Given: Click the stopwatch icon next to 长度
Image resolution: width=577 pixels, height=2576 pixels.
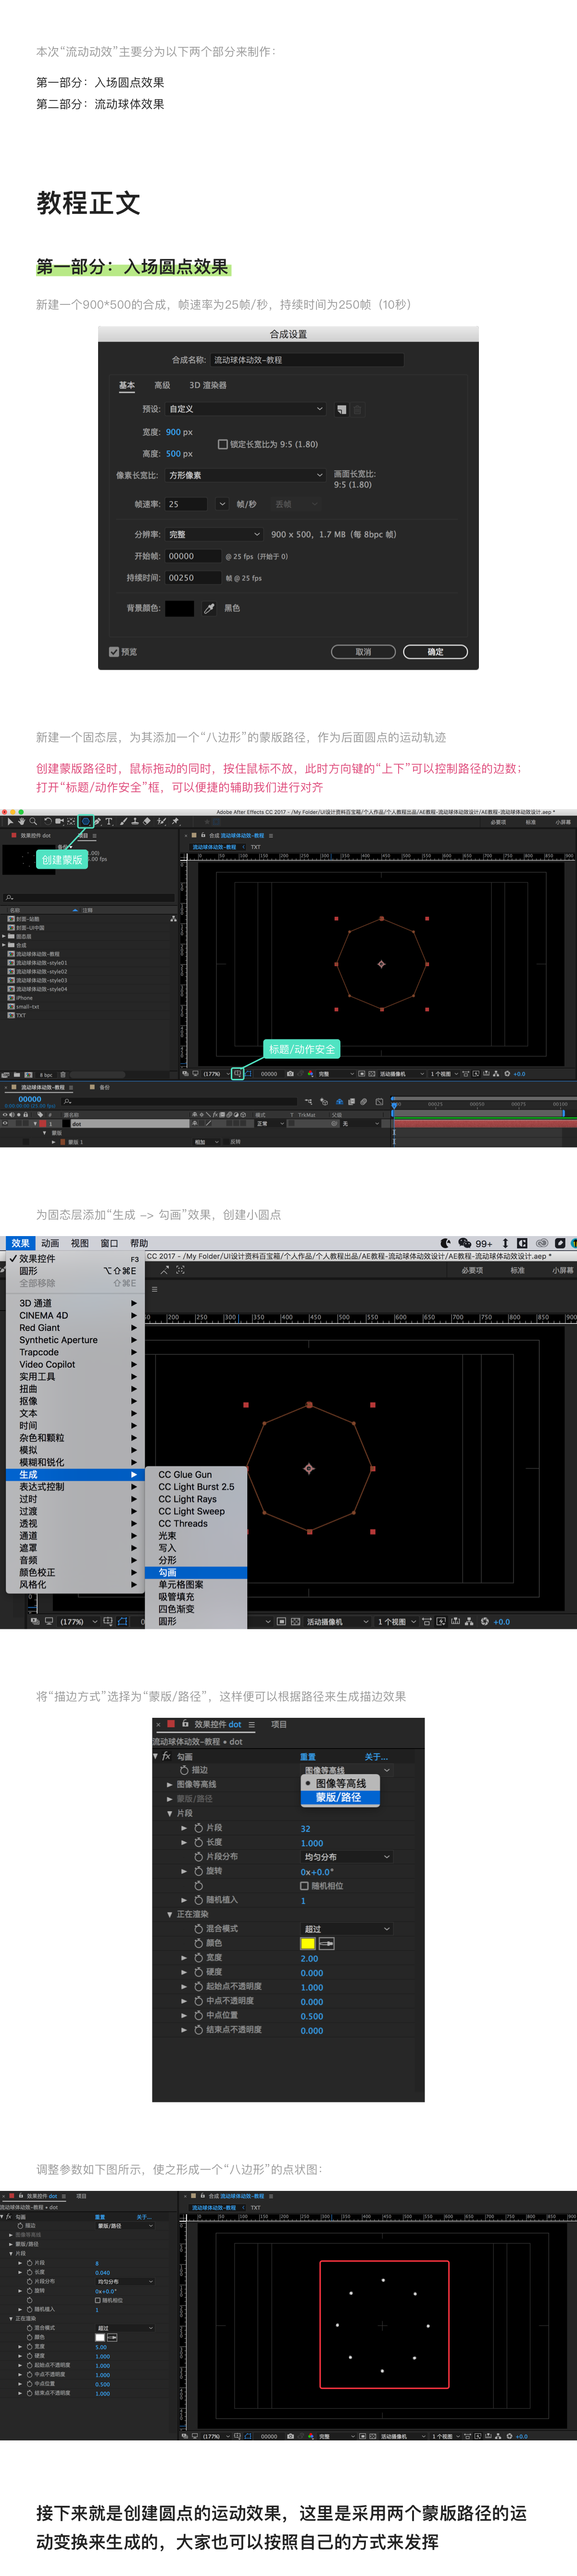Looking at the screenshot, I should [198, 1842].
